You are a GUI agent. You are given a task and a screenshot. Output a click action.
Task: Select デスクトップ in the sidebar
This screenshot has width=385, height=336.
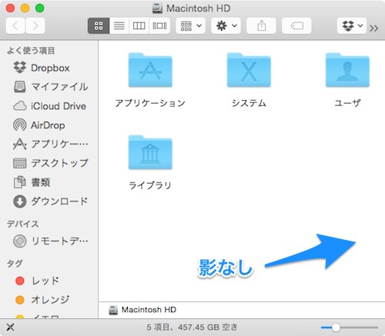click(49, 163)
